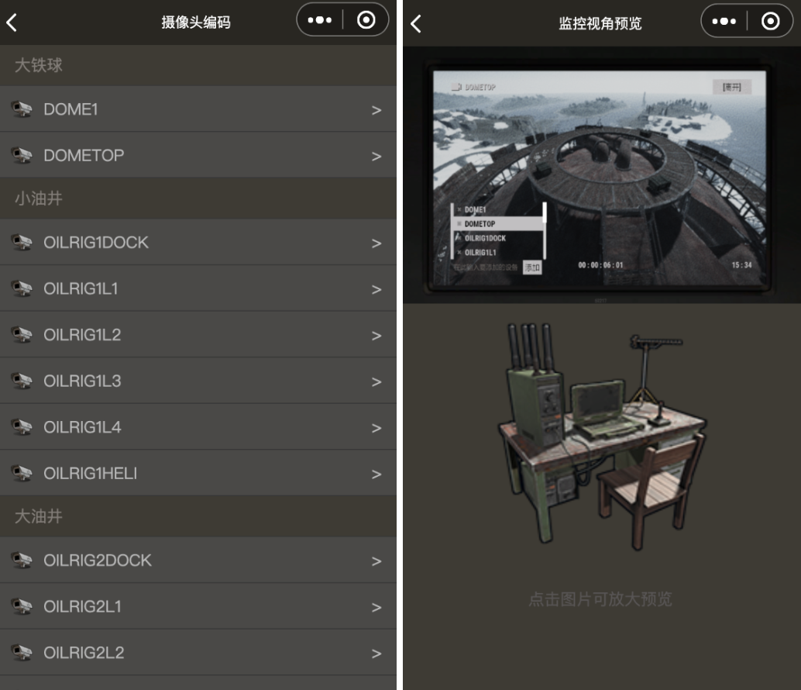Open the OILRIG1DOCK camera entry
The width and height of the screenshot is (801, 690).
198,242
